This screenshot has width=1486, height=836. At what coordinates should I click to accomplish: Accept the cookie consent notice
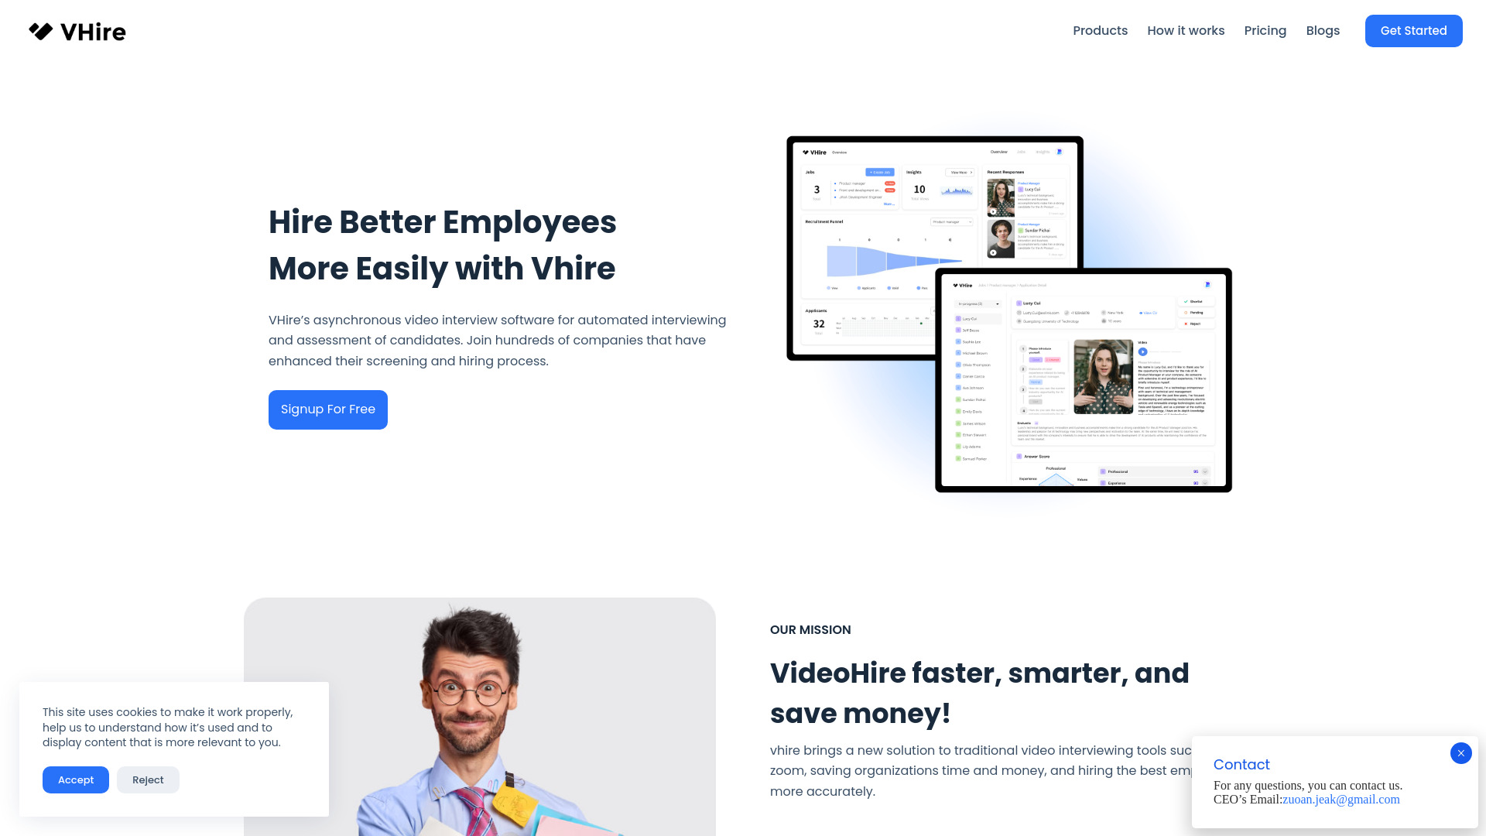pos(76,779)
